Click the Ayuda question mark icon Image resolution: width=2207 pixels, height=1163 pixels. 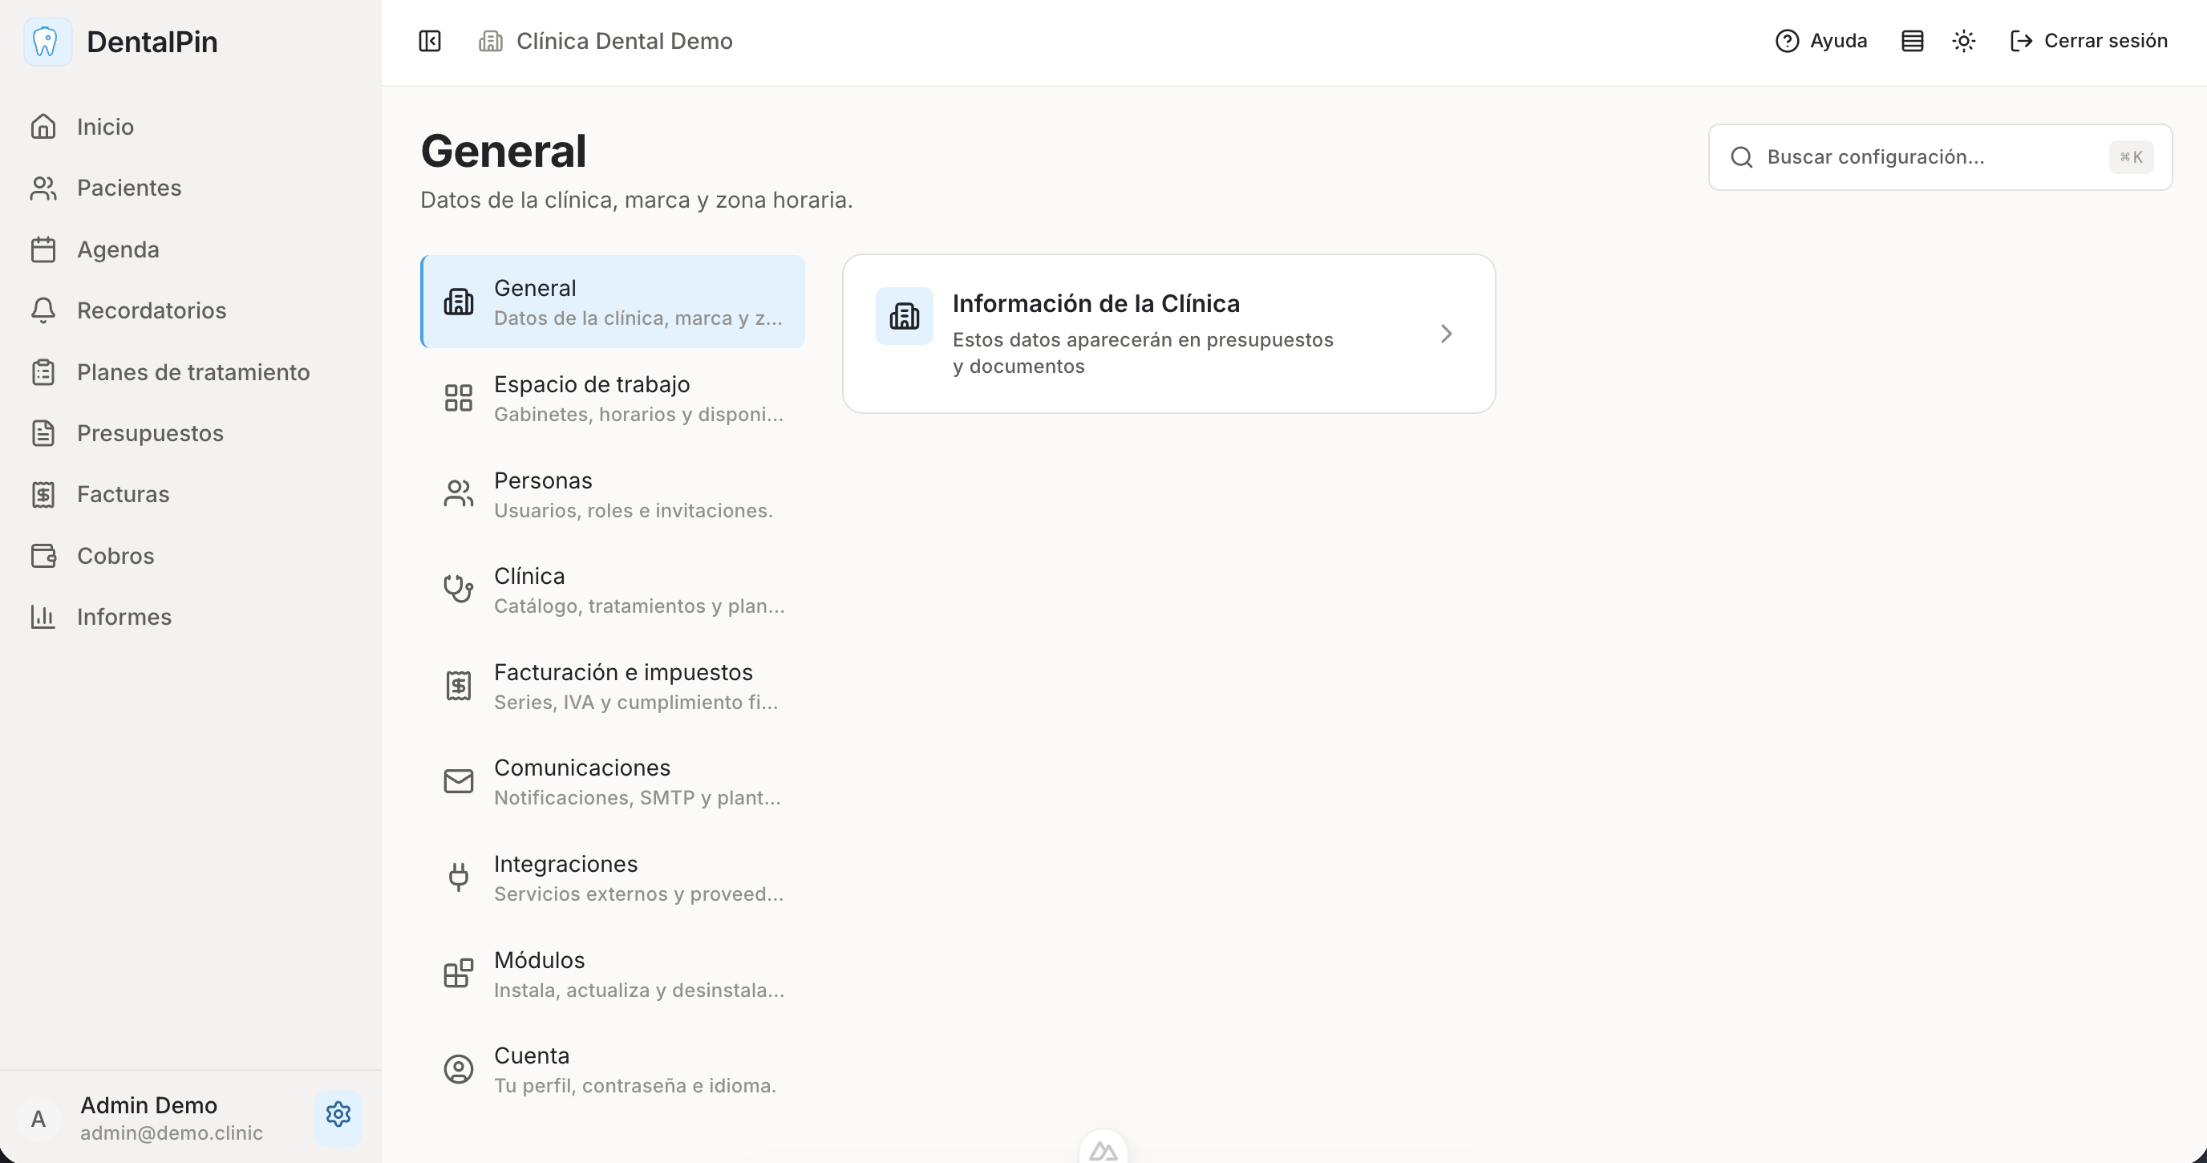coord(1786,41)
